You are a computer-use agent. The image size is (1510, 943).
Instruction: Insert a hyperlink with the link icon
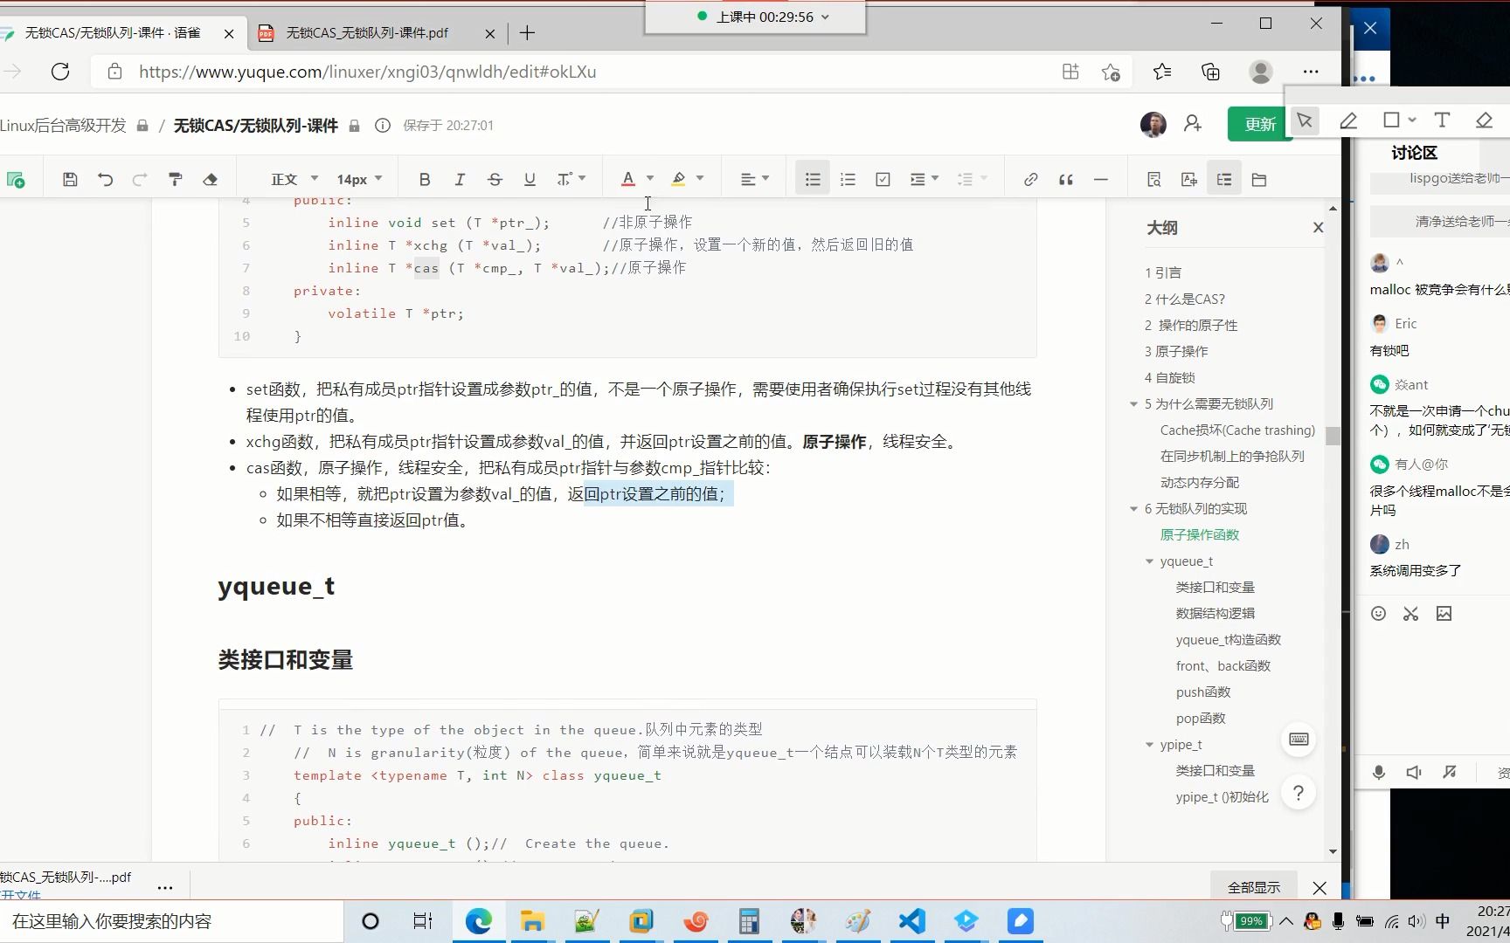click(1030, 178)
